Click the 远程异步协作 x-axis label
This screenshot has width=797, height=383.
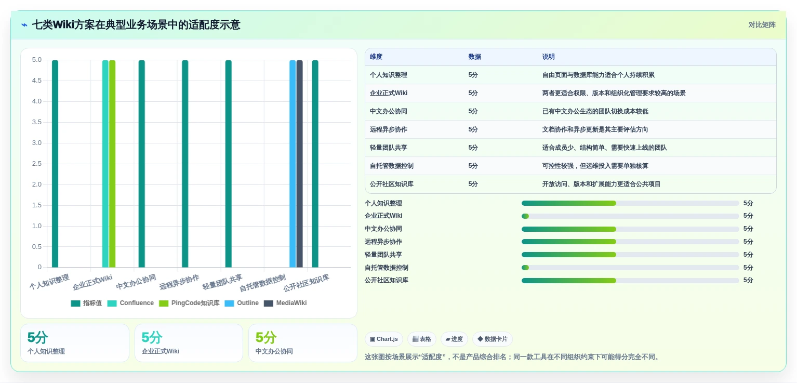pyautogui.click(x=179, y=282)
